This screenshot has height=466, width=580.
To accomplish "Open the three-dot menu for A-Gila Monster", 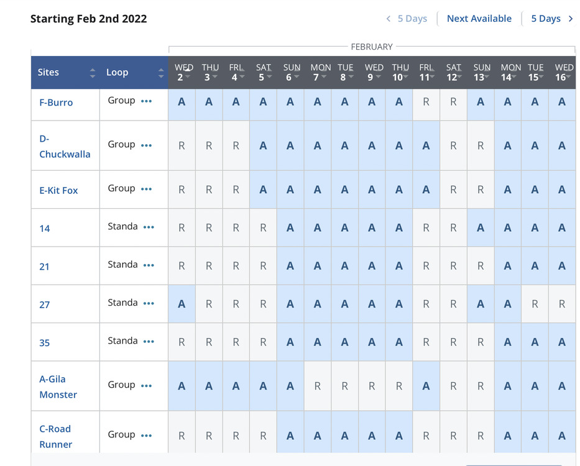I will [x=146, y=385].
